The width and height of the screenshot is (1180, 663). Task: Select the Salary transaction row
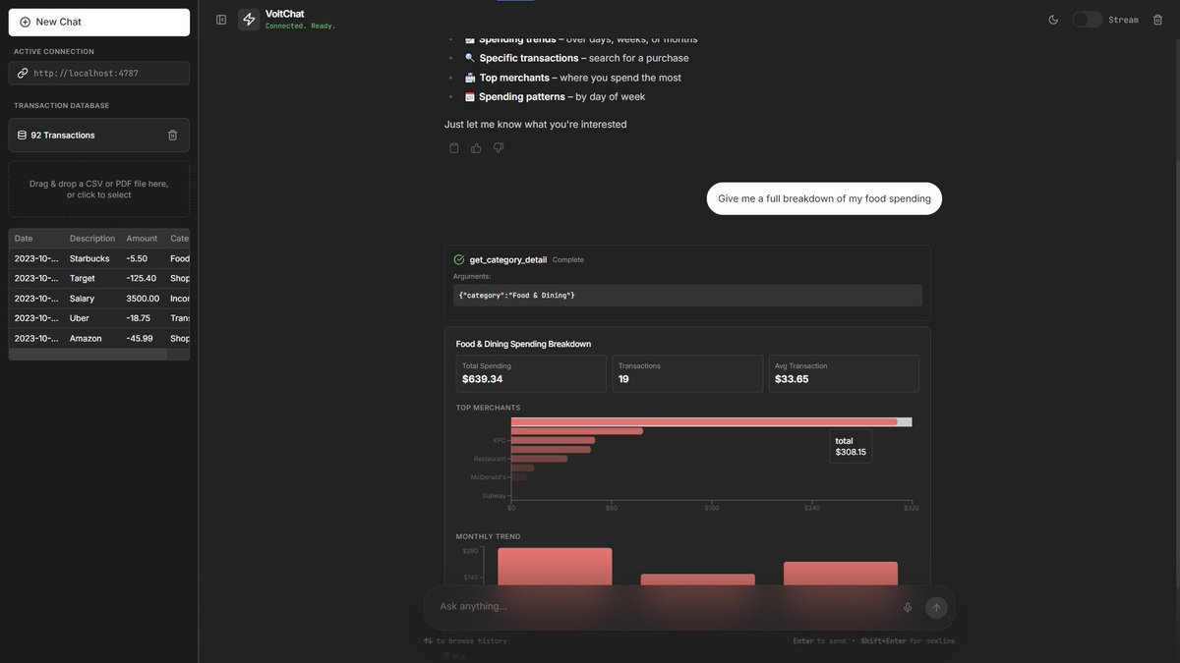click(x=99, y=299)
